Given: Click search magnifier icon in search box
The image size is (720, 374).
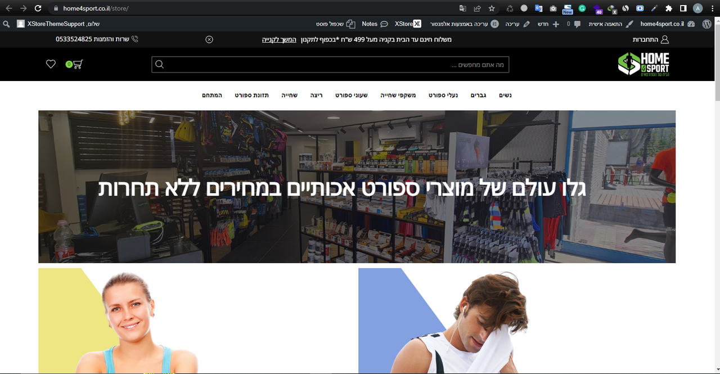Looking at the screenshot, I should pos(159,65).
